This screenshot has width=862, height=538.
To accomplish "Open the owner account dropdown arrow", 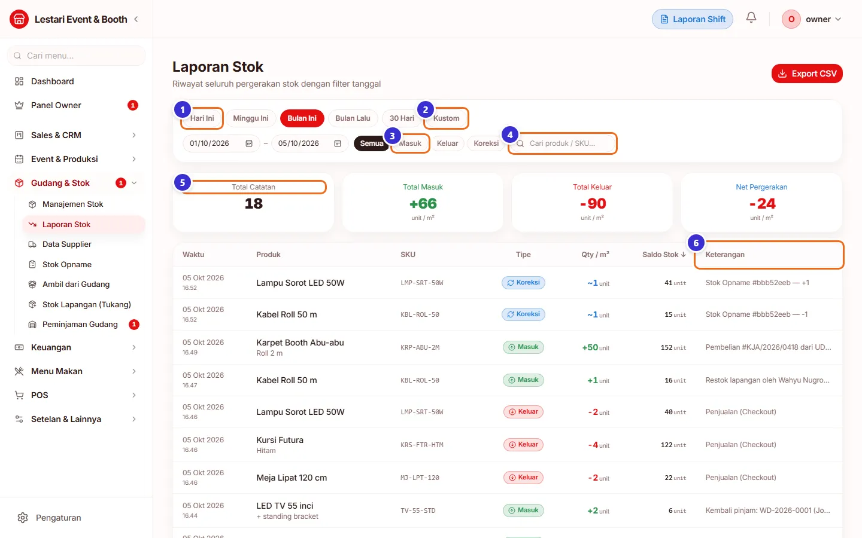I will pos(838,19).
